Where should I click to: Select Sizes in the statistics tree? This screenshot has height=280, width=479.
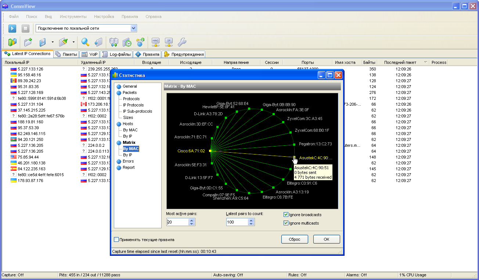(x=128, y=118)
